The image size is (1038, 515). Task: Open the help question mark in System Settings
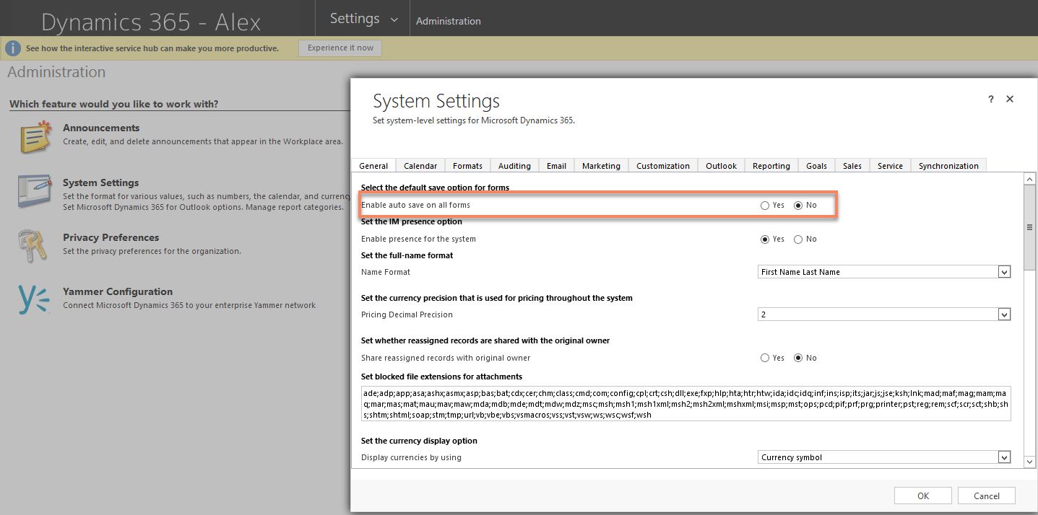coord(990,99)
